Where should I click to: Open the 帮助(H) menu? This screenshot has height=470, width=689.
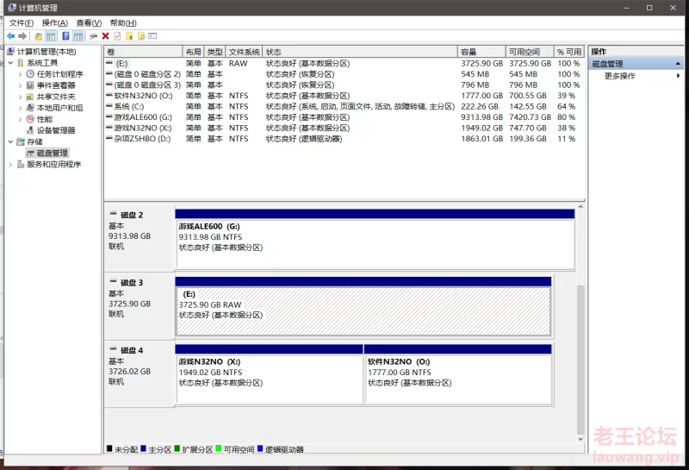coord(123,23)
